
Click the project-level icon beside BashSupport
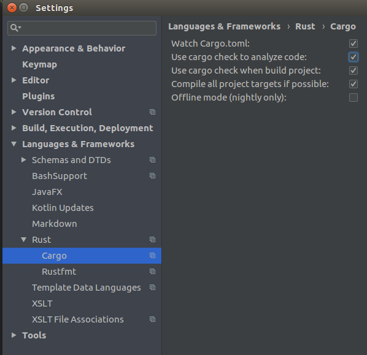(152, 175)
